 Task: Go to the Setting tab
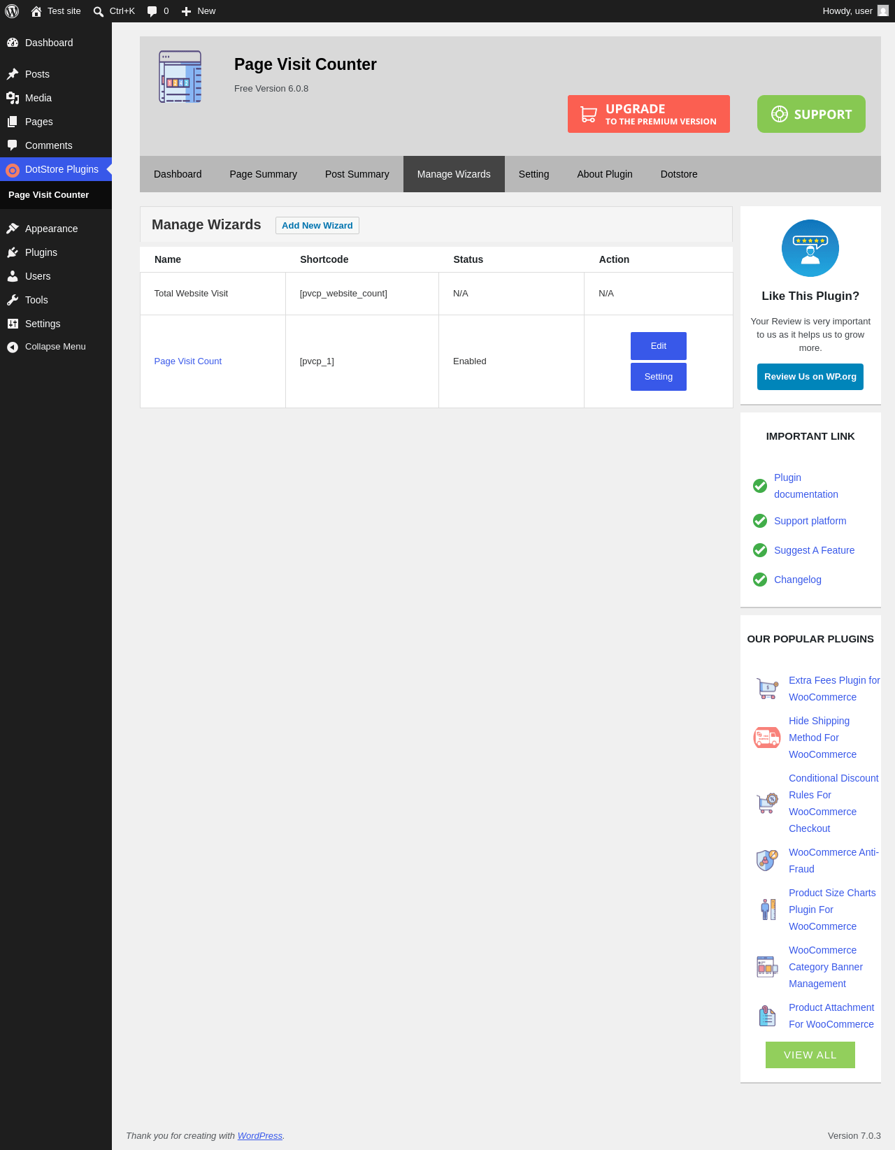coord(534,174)
